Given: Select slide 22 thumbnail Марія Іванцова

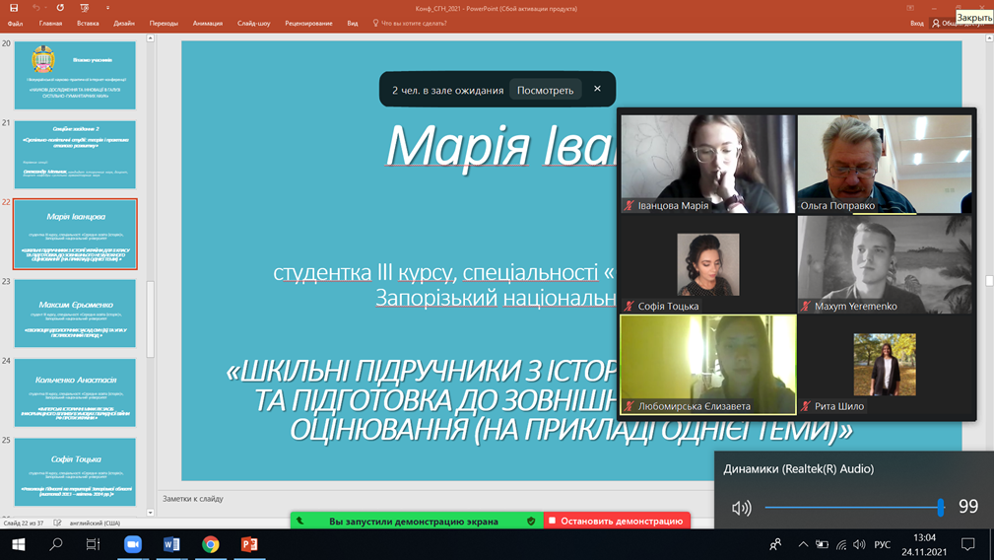Looking at the screenshot, I should 75,234.
